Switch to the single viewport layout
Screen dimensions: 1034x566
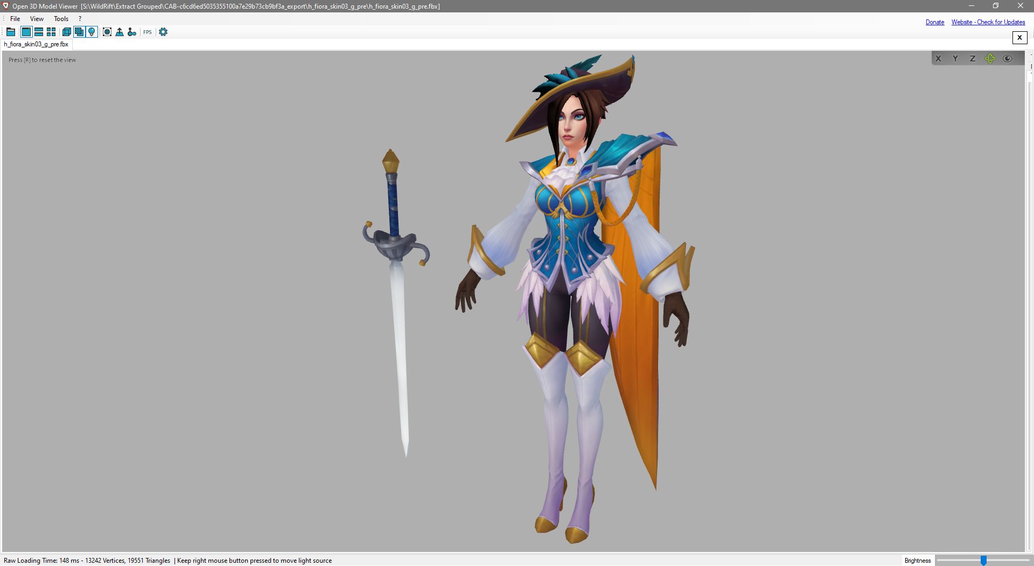tap(26, 32)
